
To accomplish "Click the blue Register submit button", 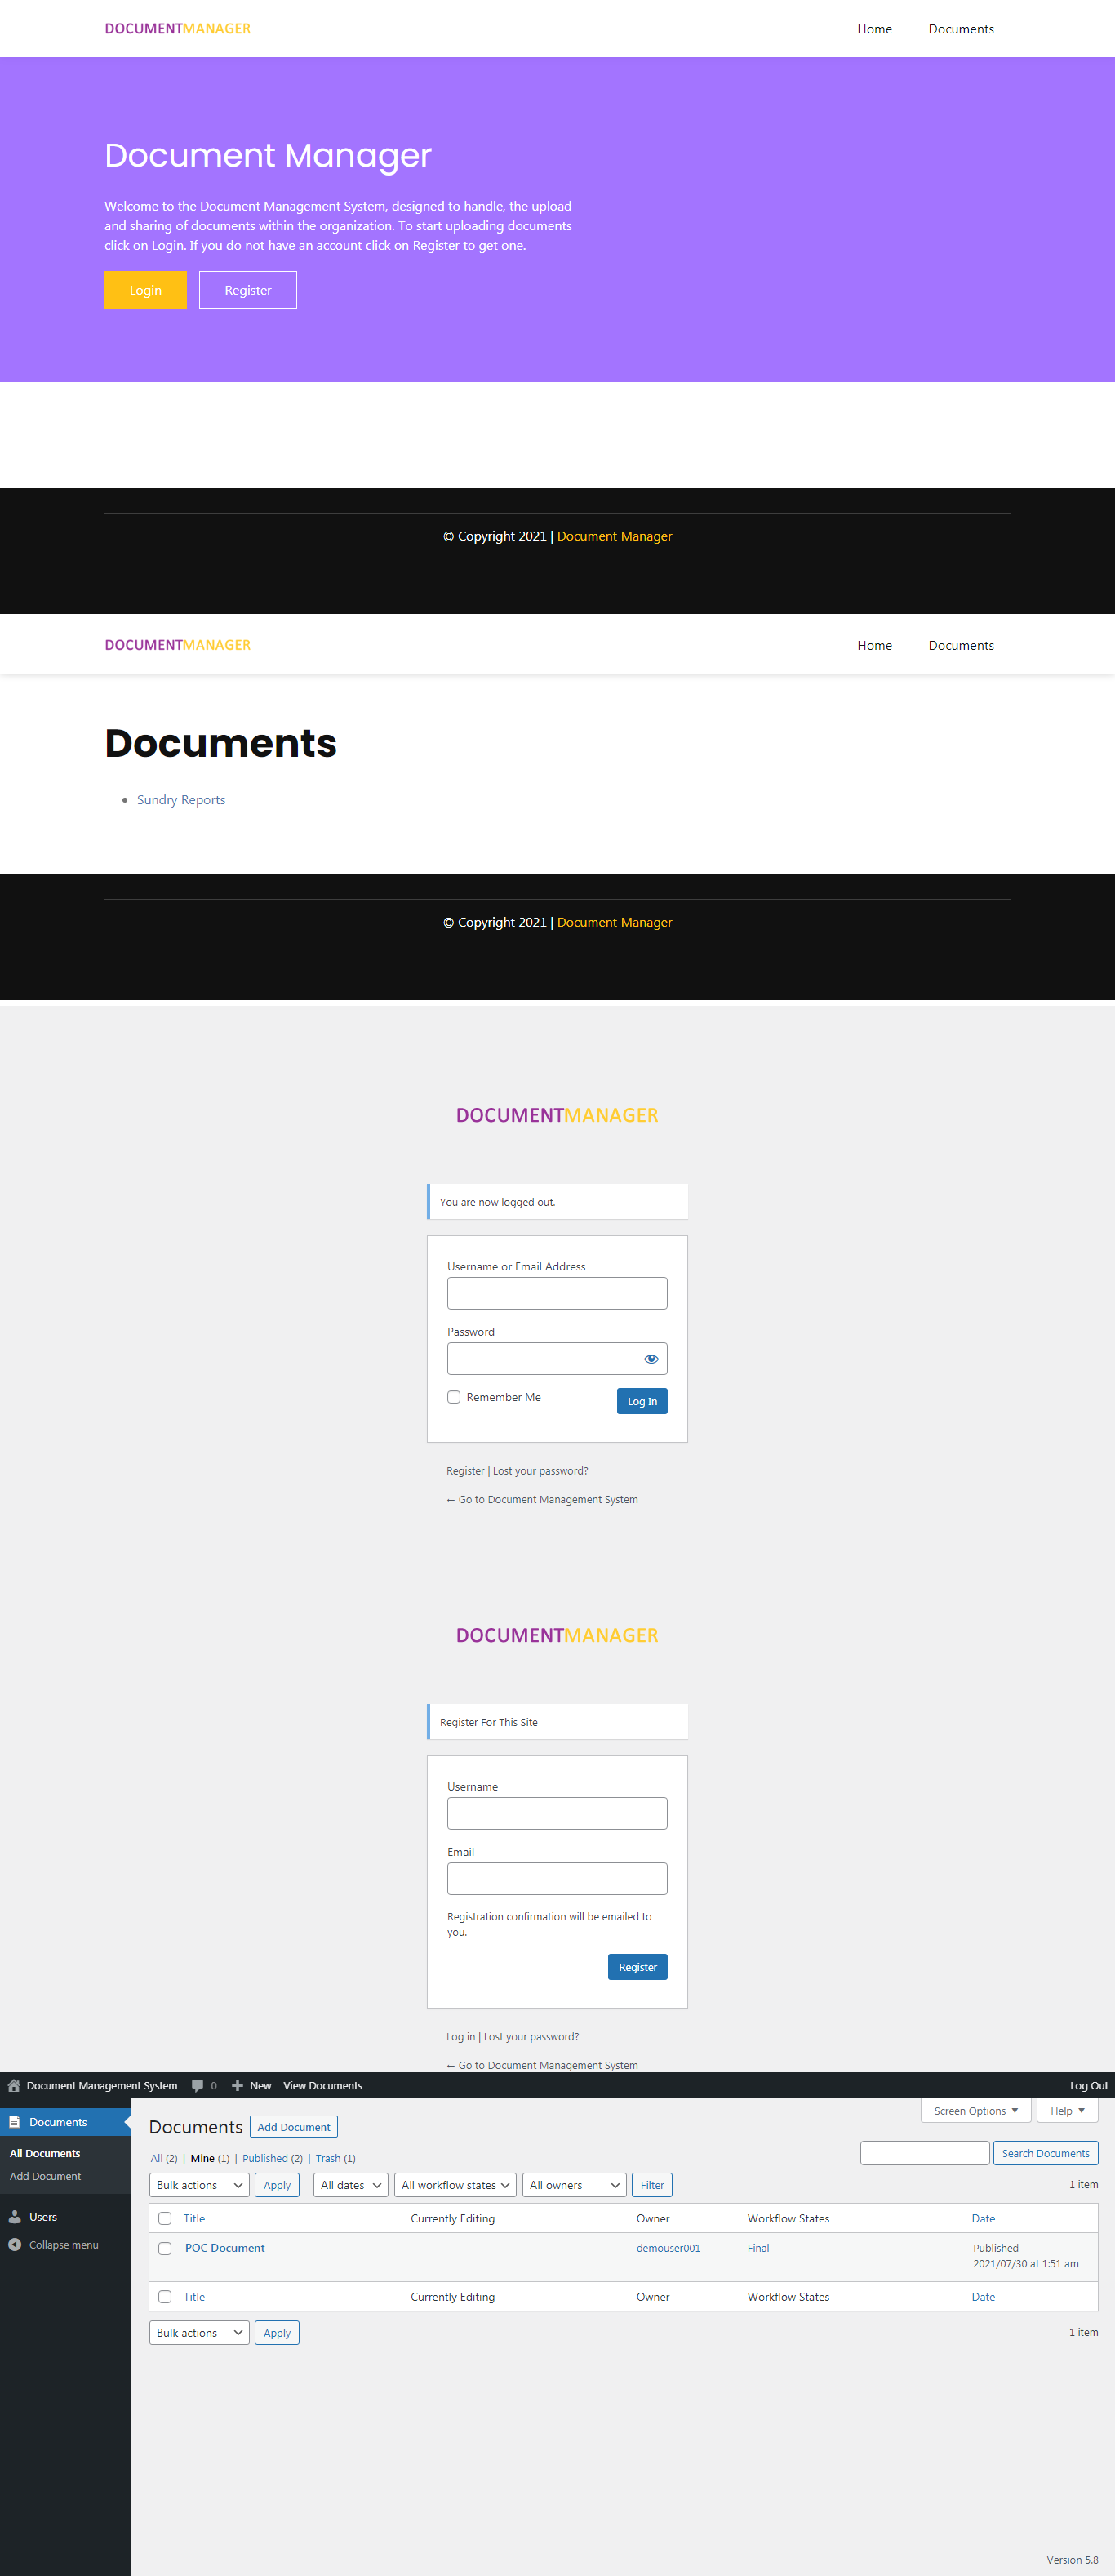I will (638, 1967).
